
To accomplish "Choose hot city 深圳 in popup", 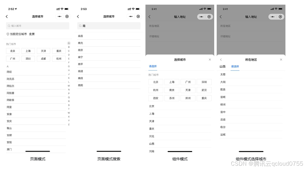I will pos(204,82).
